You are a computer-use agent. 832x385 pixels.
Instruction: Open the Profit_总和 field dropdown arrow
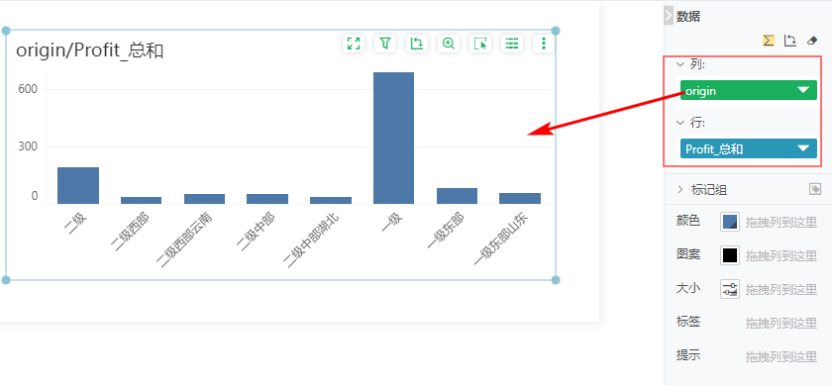(x=804, y=148)
